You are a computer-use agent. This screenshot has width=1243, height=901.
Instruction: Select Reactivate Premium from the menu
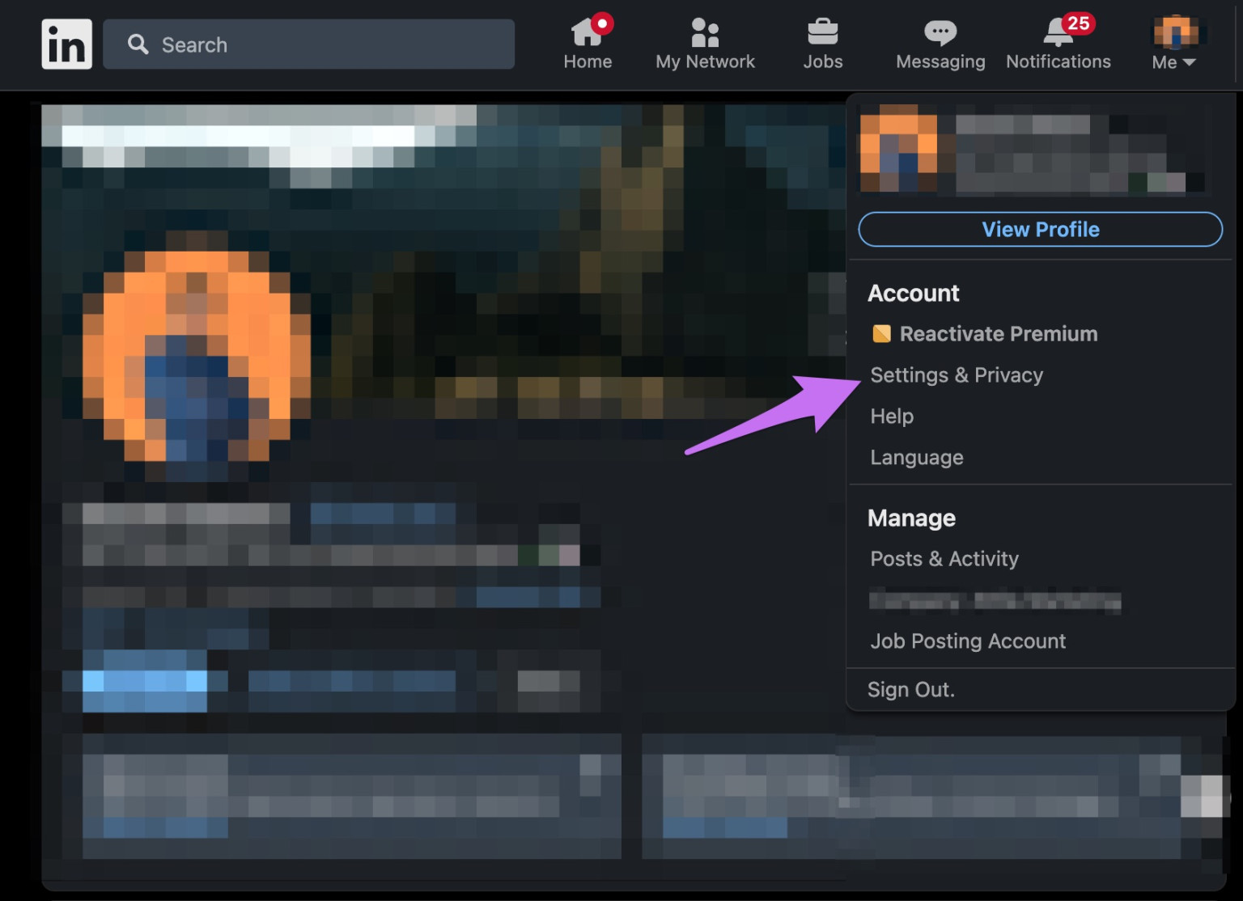tap(998, 334)
